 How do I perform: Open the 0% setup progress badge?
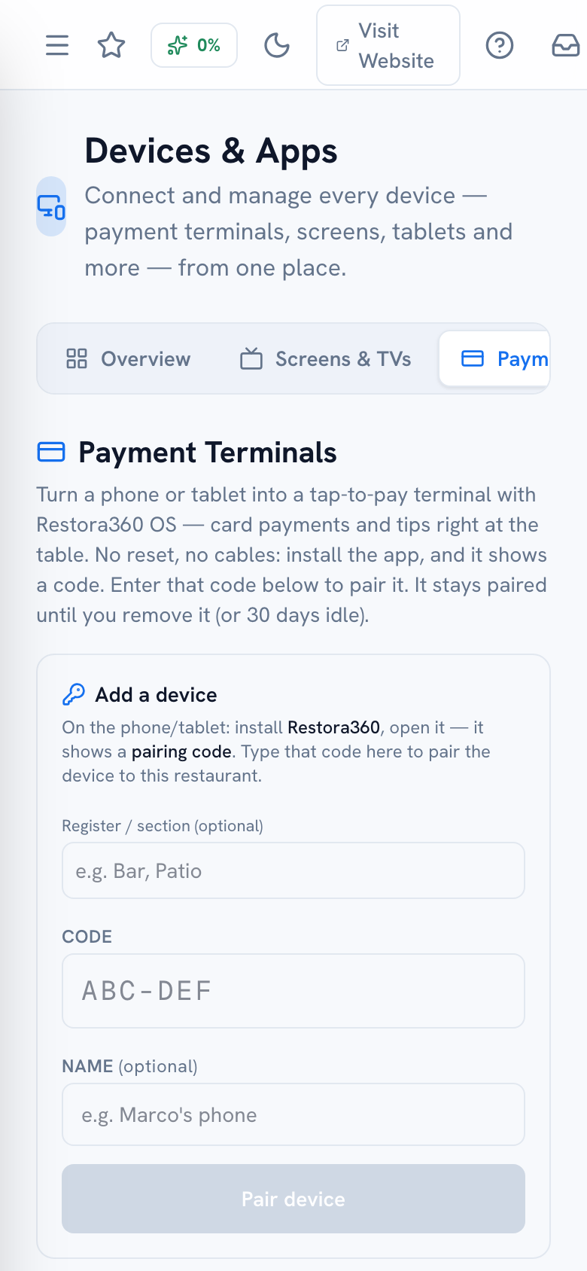[194, 45]
